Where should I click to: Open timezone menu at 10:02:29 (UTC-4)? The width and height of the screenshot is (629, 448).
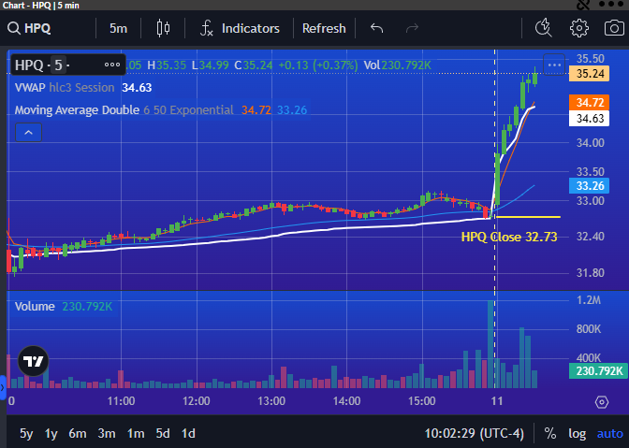point(475,434)
